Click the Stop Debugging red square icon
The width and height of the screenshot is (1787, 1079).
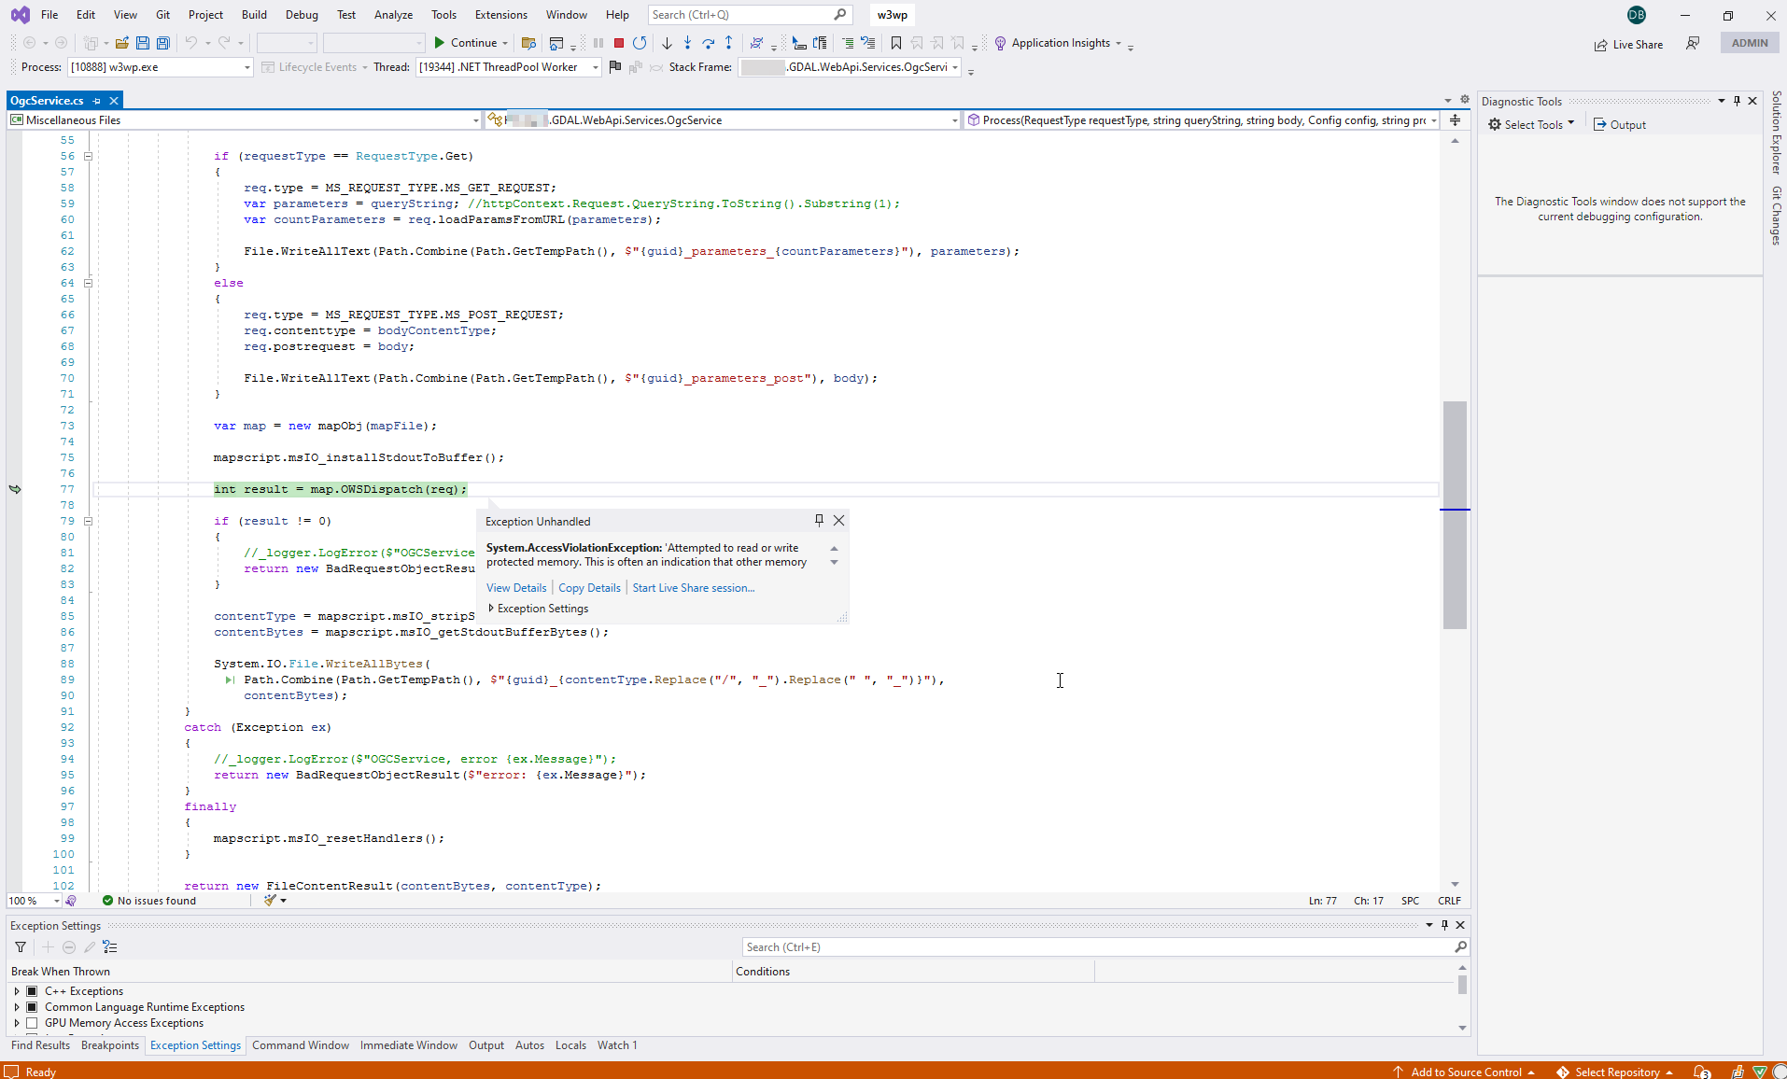(618, 43)
